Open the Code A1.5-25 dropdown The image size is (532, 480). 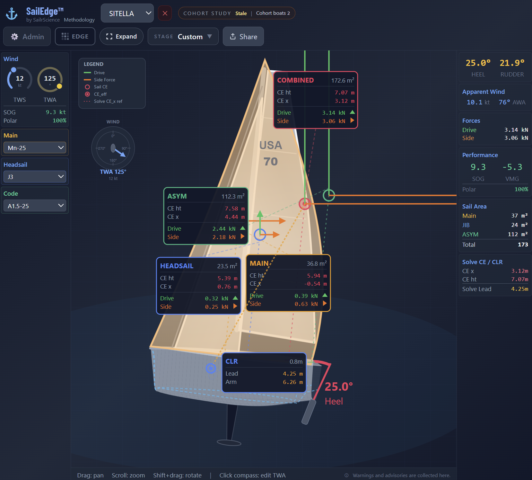[x=35, y=206]
